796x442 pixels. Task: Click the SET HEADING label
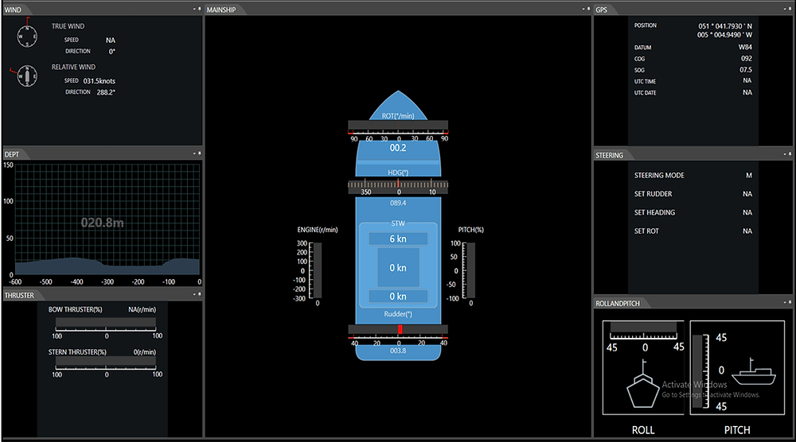654,212
